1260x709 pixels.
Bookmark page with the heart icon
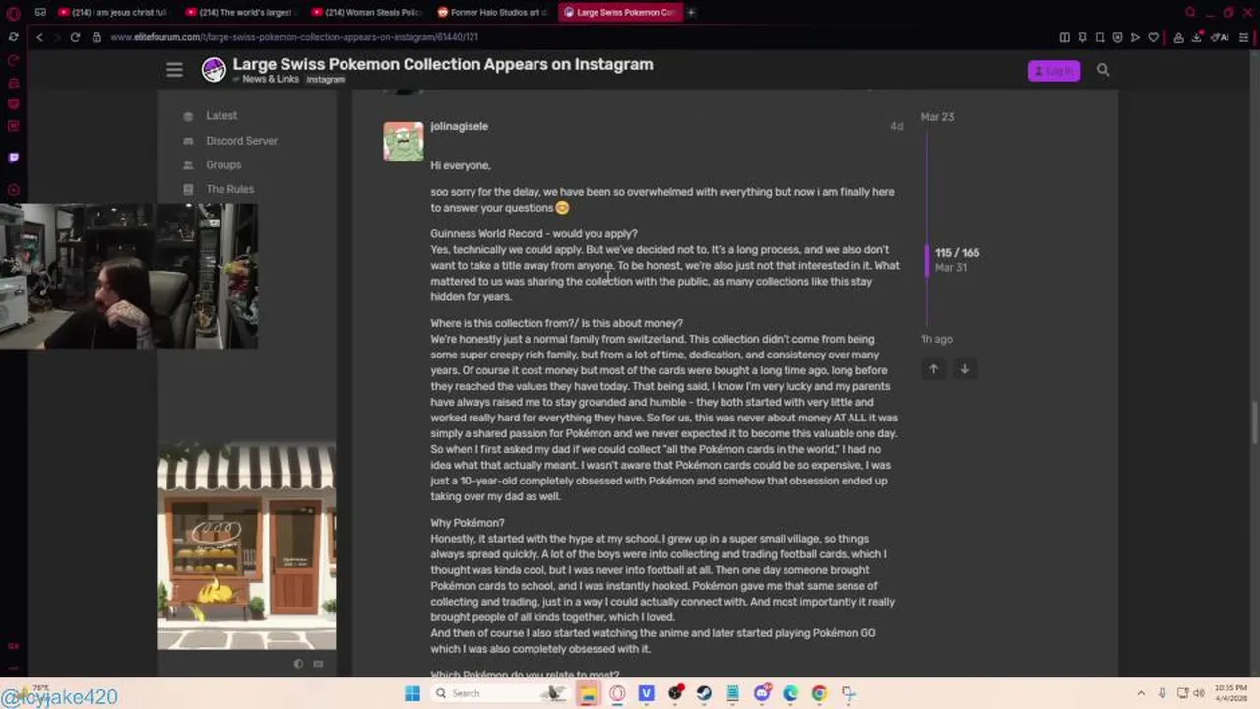pos(1153,37)
